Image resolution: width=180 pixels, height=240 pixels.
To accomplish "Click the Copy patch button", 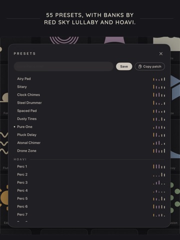I will click(149, 66).
